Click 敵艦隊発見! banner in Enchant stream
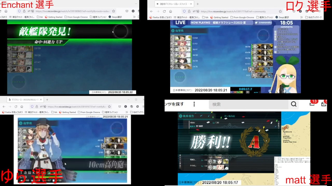332x186 pixels. point(45,32)
